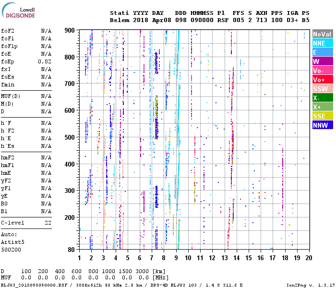Viewport: 336px width, 288px height.
Task: Click the B0 parameter label
Action: (4, 204)
